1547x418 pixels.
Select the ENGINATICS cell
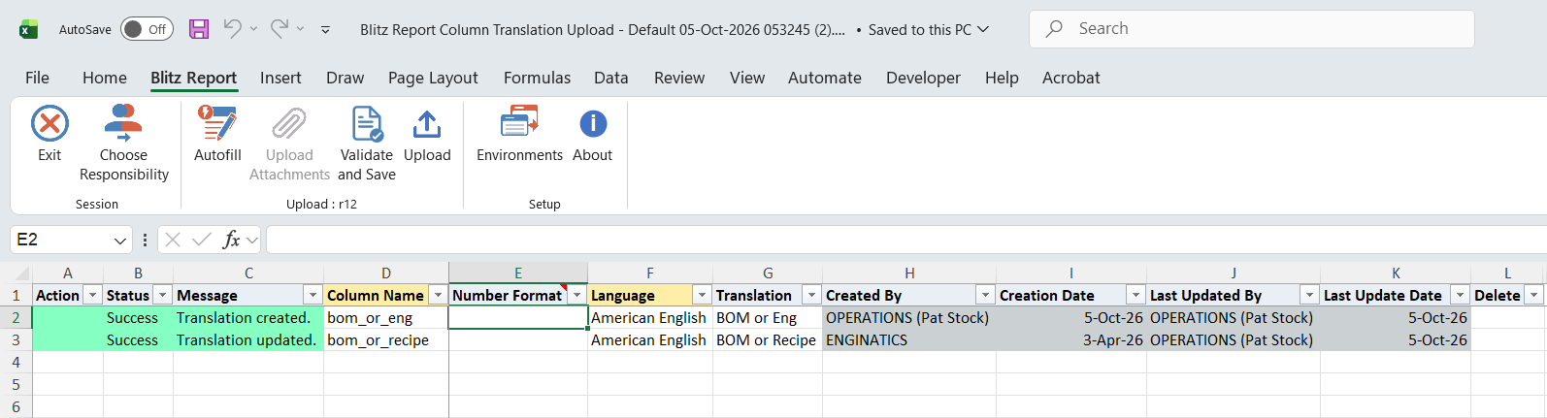[x=909, y=339]
